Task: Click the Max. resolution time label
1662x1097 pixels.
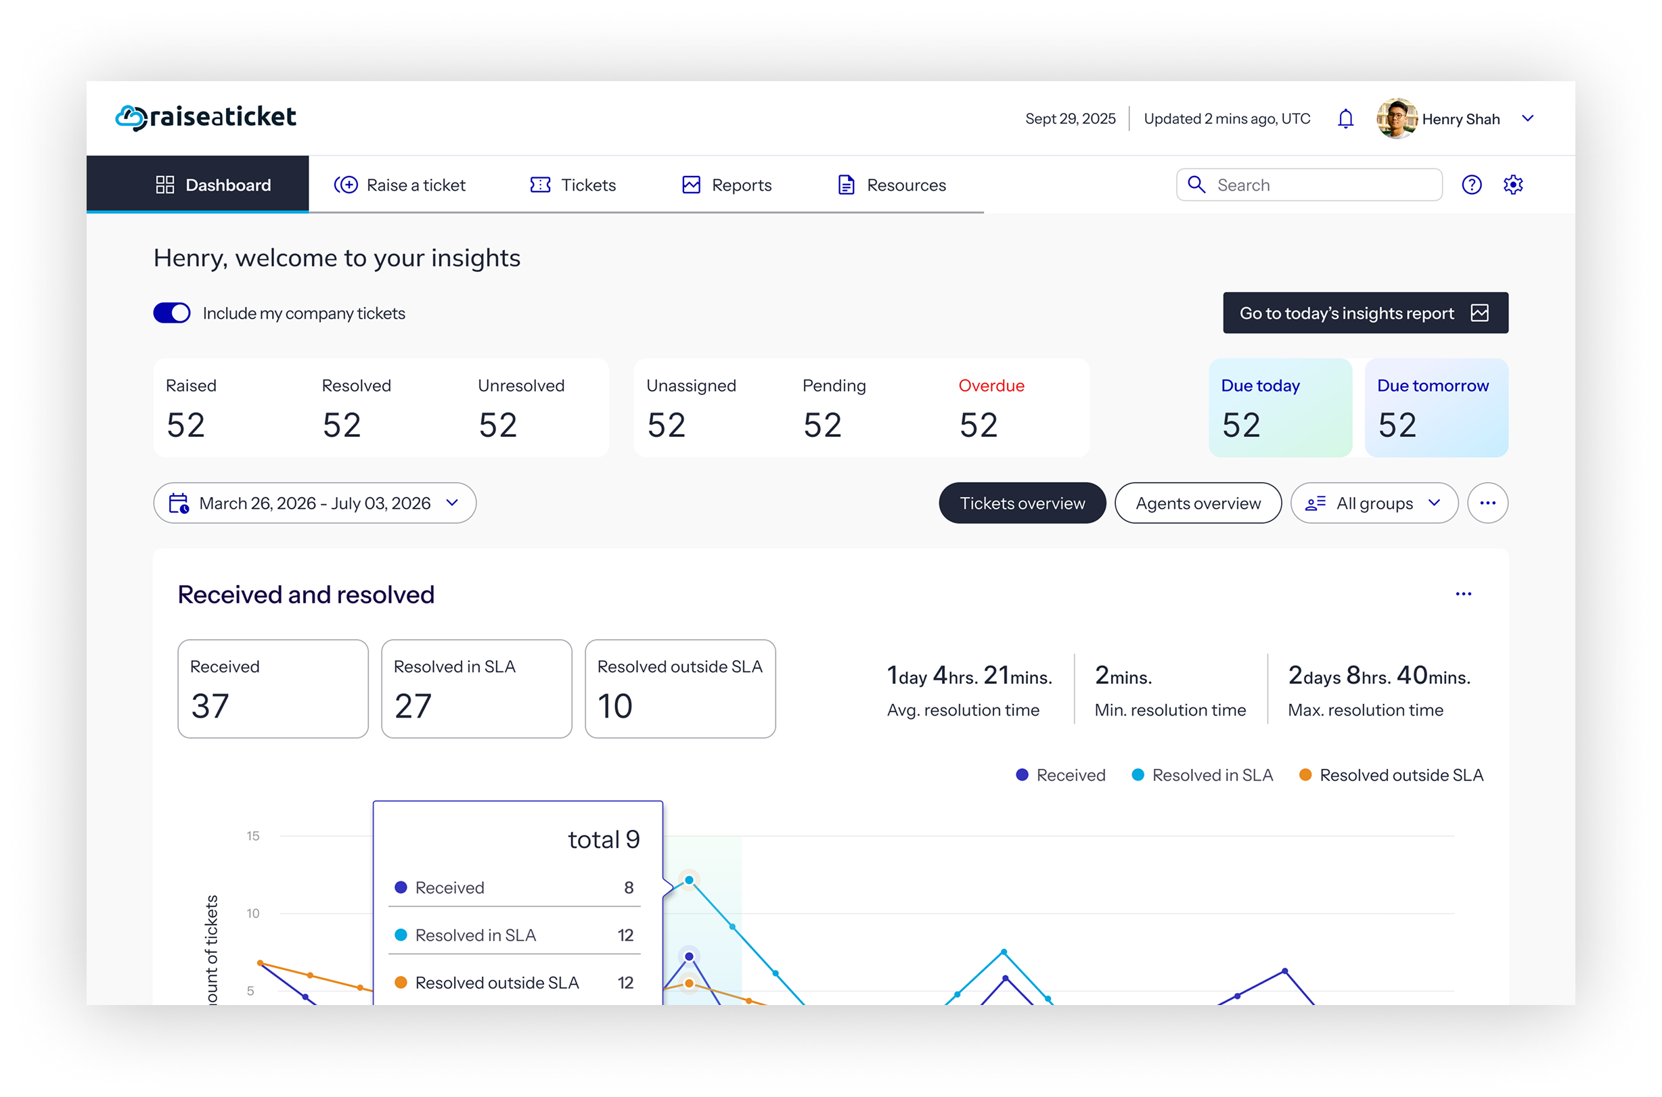Action: point(1365,710)
